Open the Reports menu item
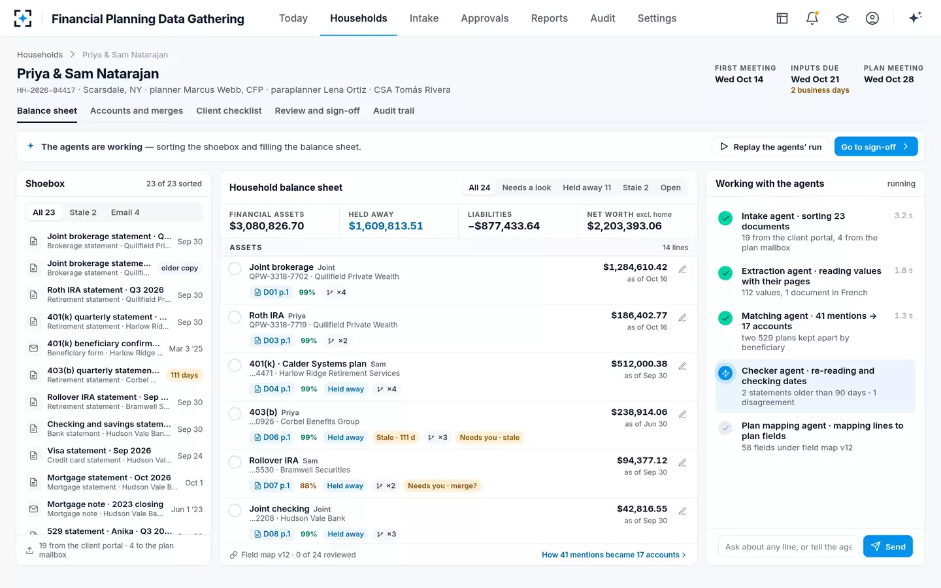This screenshot has height=588, width=941. [x=549, y=18]
